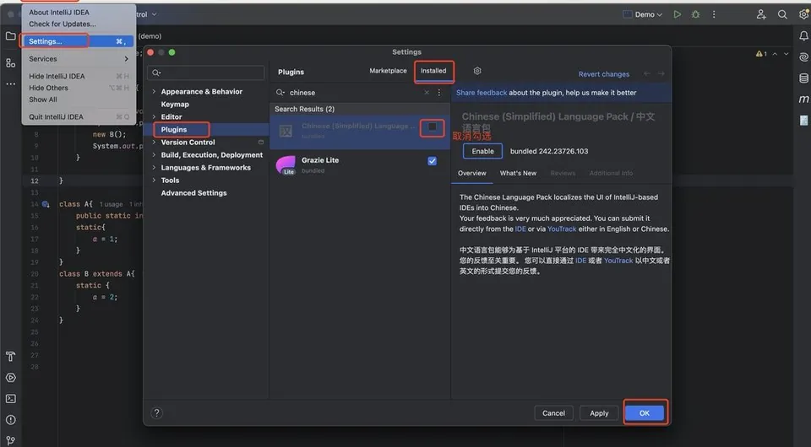The height and width of the screenshot is (447, 811).
Task: Expand Languages & Frameworks node
Action: 154,167
